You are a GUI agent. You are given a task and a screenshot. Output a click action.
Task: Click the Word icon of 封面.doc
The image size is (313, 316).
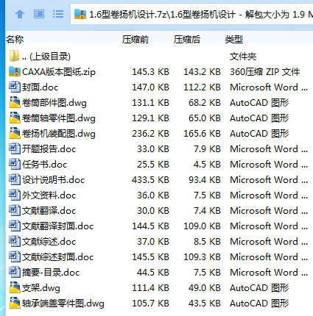tap(15, 87)
